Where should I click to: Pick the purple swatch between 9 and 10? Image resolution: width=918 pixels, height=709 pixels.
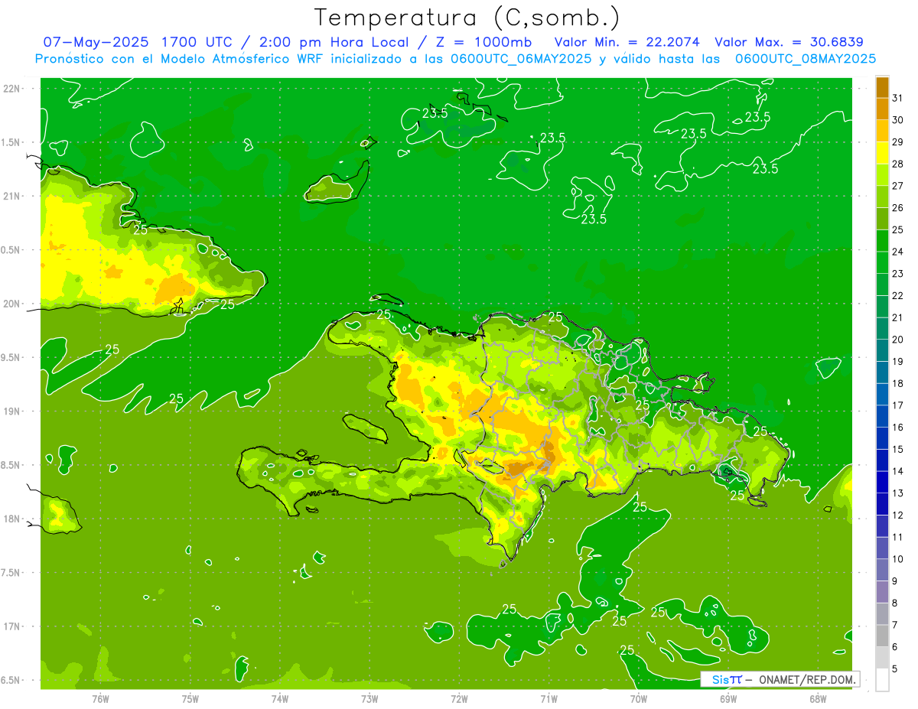pos(882,570)
